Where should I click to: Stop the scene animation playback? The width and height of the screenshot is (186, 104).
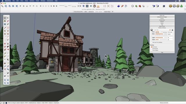click(80, 6)
